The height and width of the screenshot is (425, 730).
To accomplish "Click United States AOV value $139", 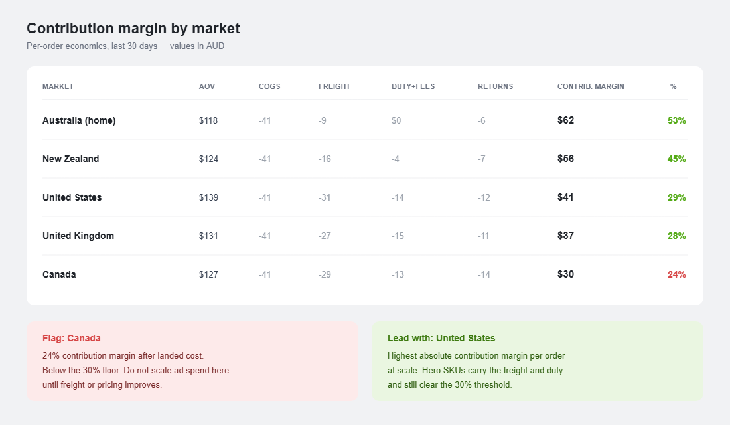I will [208, 198].
